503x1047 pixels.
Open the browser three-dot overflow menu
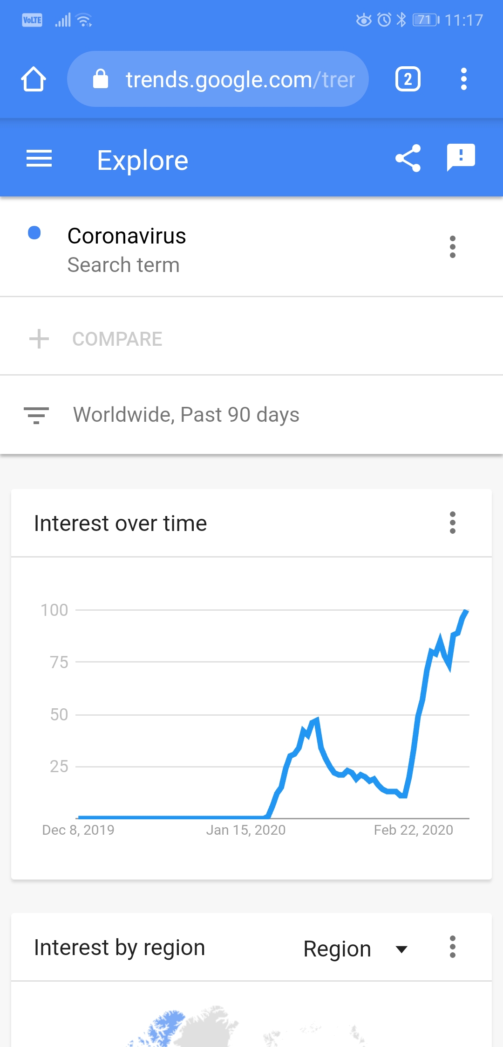463,79
